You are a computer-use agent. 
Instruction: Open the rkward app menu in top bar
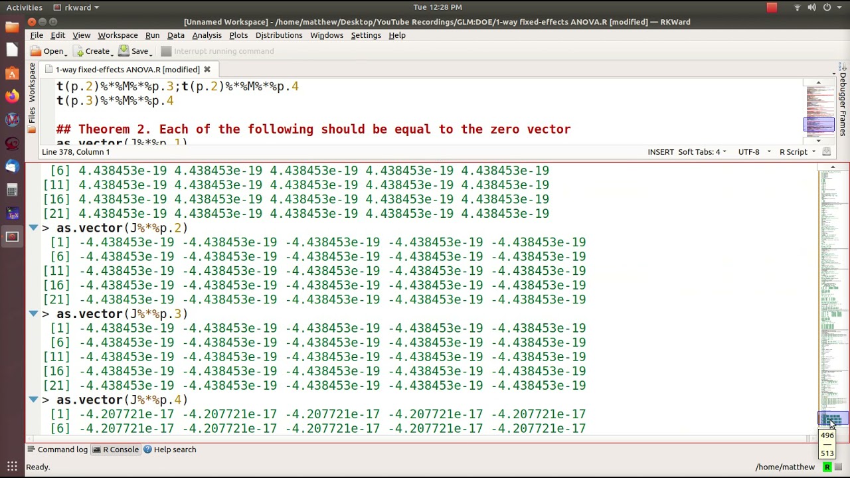point(76,7)
